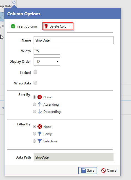The height and width of the screenshot is (180, 131).
Task: Click the green plus Insert Column icon
Action: click(13, 26)
